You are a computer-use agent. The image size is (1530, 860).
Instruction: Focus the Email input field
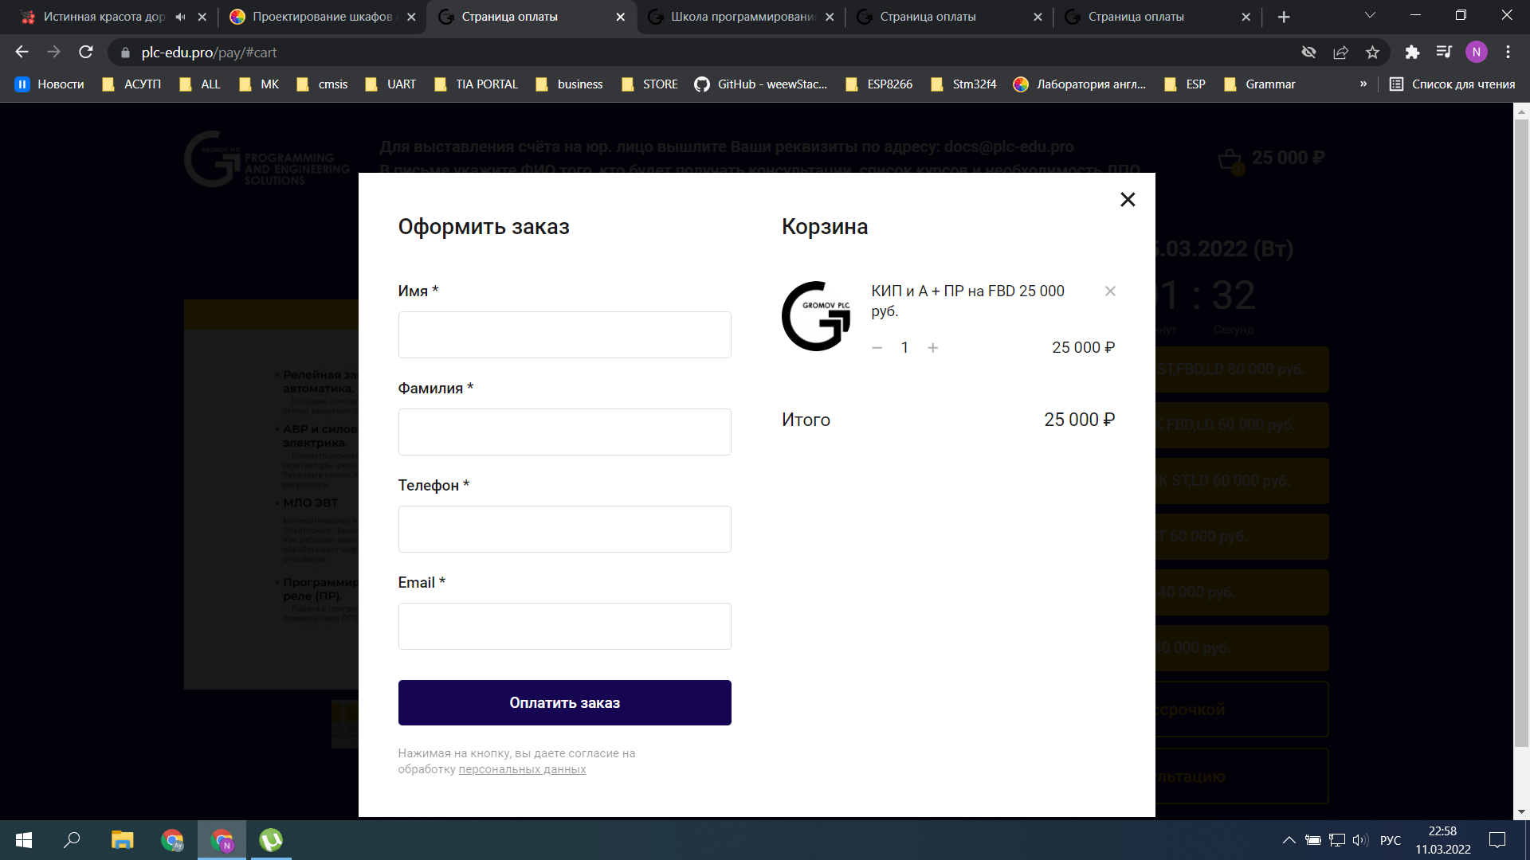point(564,626)
